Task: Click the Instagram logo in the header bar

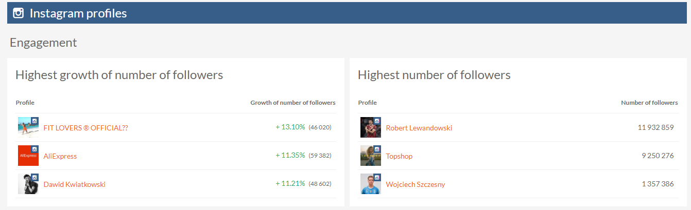Action: click(x=19, y=13)
